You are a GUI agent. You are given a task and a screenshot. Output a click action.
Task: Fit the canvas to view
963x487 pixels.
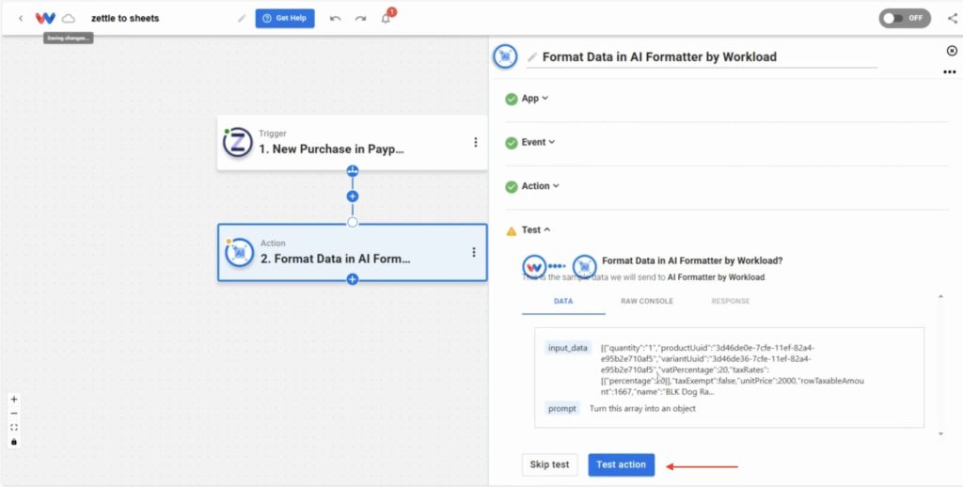14,428
